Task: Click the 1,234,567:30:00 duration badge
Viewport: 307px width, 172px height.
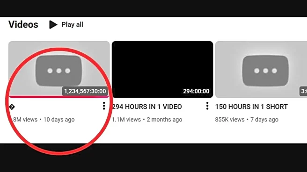Action: click(85, 91)
